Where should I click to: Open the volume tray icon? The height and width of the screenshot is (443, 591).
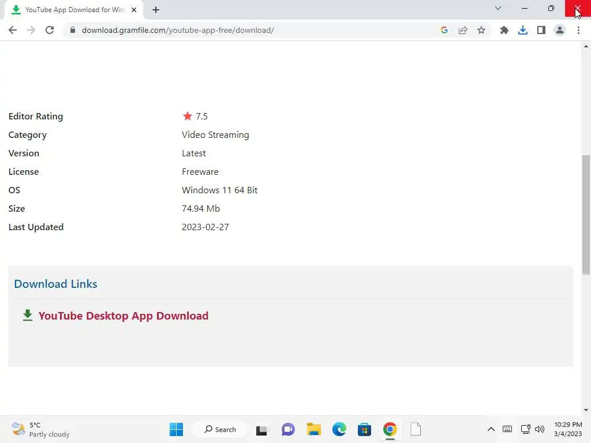coord(540,429)
